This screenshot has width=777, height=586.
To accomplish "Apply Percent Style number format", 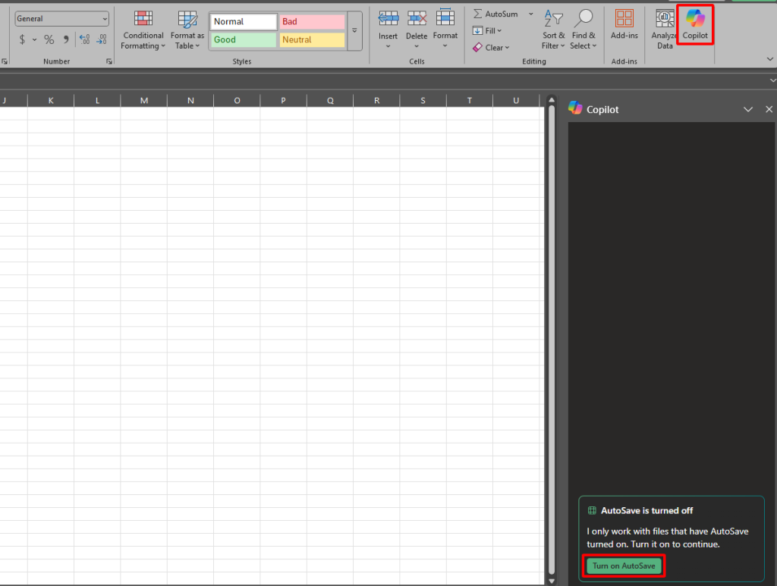I will coord(49,39).
